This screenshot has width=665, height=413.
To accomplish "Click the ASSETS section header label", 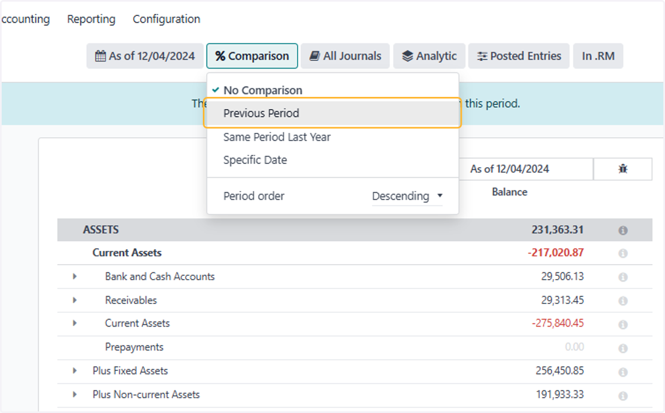I will pyautogui.click(x=101, y=229).
